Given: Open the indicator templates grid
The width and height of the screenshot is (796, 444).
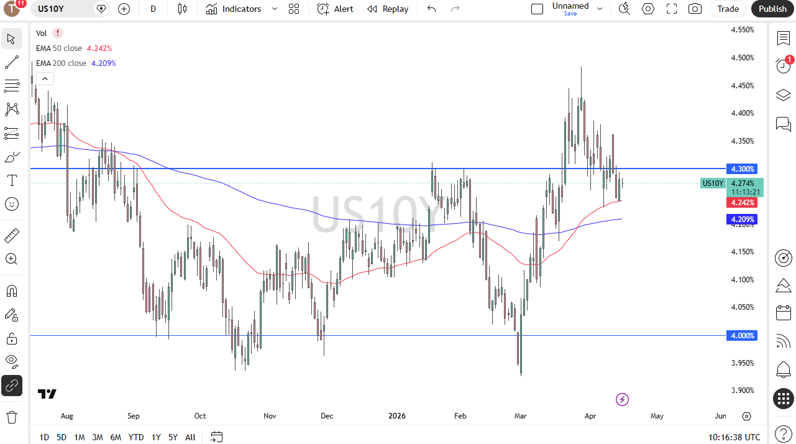Looking at the screenshot, I should coord(294,9).
